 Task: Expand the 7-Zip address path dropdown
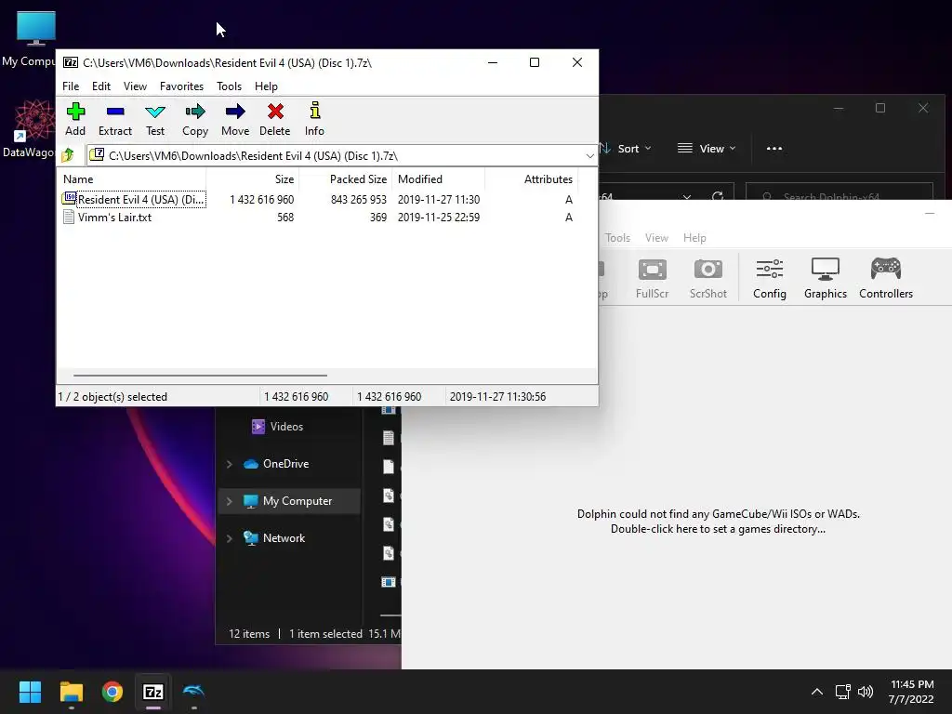pyautogui.click(x=589, y=156)
